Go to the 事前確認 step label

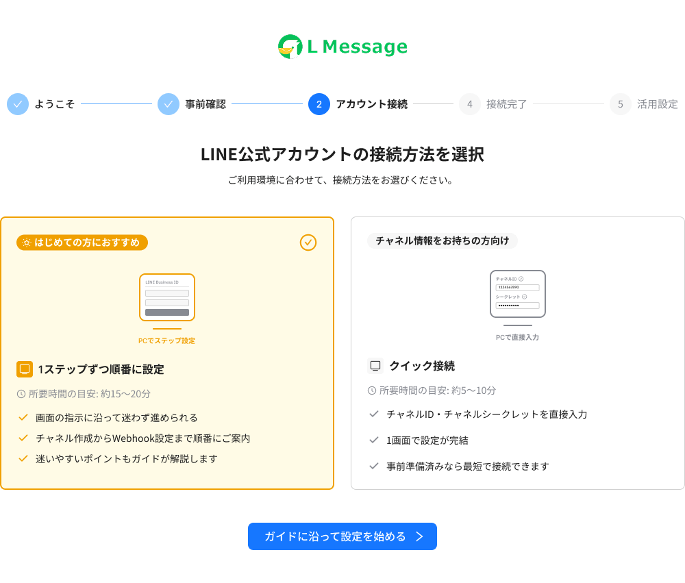(x=206, y=104)
